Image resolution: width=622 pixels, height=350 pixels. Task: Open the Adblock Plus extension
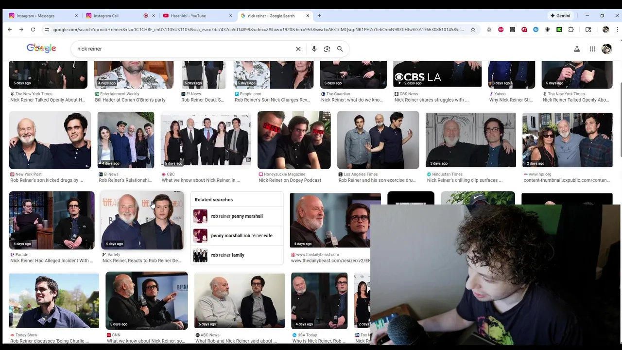click(x=501, y=30)
